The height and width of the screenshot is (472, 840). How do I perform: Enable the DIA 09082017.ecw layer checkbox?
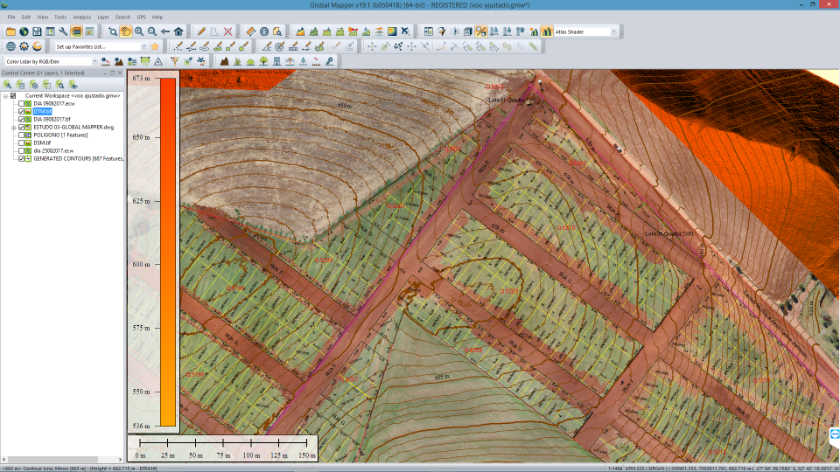pyautogui.click(x=21, y=104)
